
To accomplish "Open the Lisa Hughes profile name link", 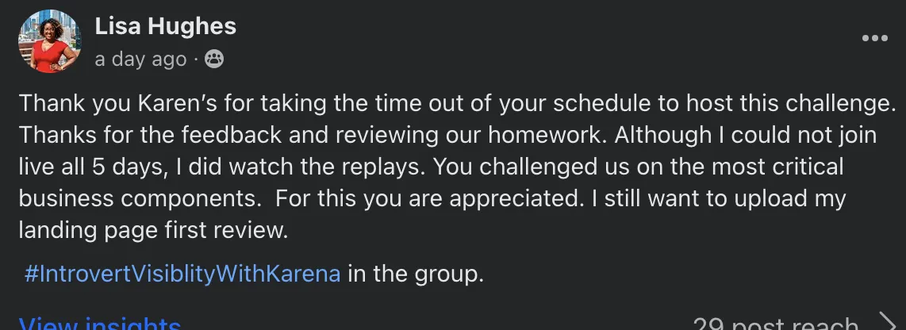I will click(x=166, y=26).
